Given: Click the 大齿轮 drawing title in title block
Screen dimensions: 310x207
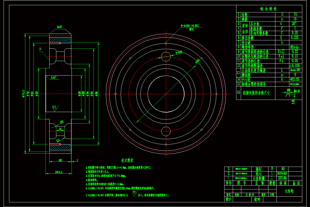Looking at the screenshot, I should [x=289, y=191].
